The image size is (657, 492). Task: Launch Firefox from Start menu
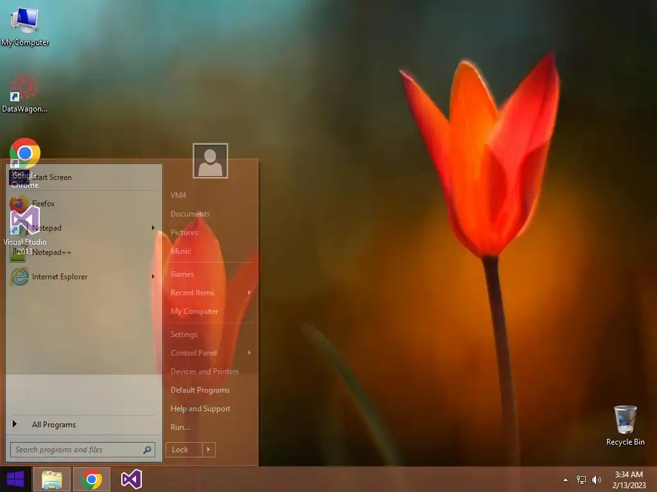(84, 204)
